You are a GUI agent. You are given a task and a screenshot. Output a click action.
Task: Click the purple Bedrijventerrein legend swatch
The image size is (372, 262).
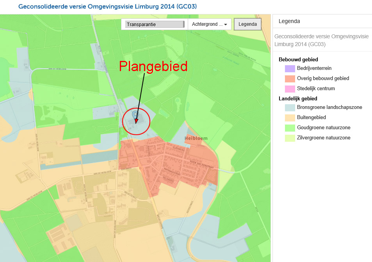point(290,69)
